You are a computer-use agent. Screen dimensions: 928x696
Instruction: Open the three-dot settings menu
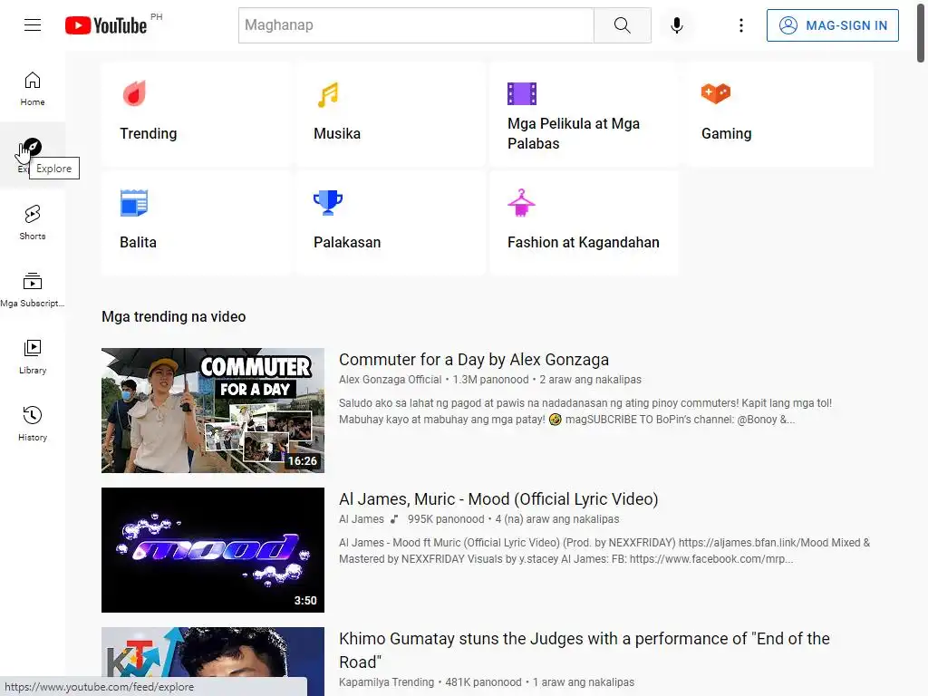click(x=741, y=25)
